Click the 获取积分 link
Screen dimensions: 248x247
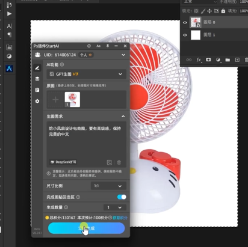[x=120, y=218]
